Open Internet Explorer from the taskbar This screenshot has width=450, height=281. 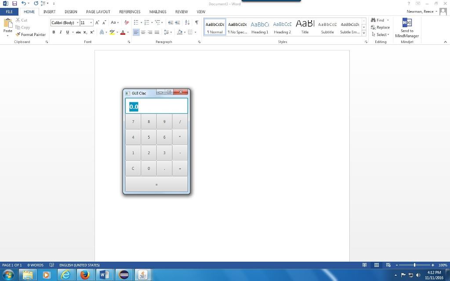tap(66, 275)
